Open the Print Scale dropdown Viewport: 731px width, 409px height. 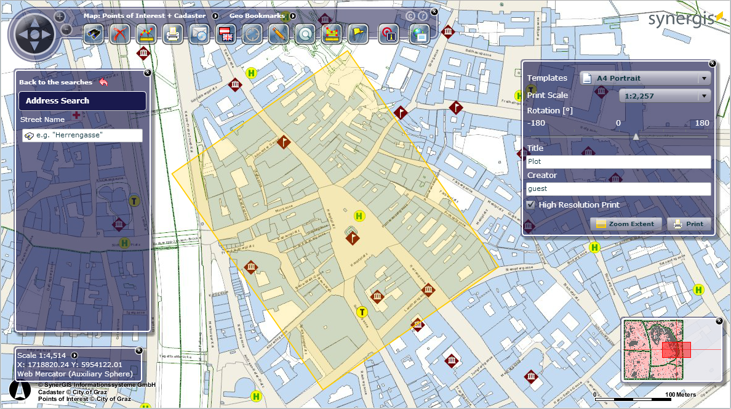(x=665, y=96)
